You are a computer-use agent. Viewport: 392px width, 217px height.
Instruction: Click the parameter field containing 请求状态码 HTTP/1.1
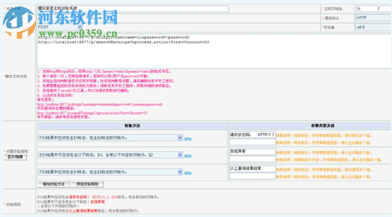(x=252, y=135)
